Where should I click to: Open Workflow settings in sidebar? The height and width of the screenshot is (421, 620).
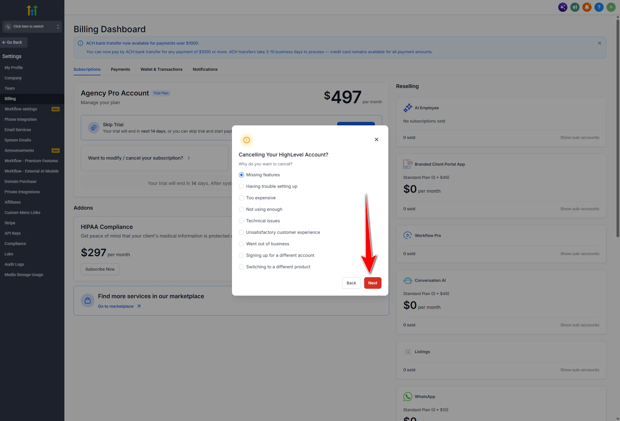(32, 109)
